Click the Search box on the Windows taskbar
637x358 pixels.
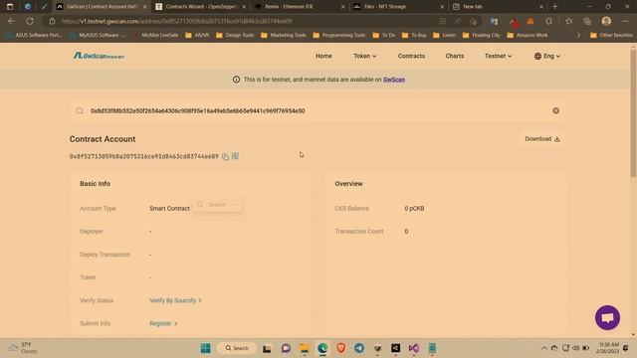click(237, 348)
